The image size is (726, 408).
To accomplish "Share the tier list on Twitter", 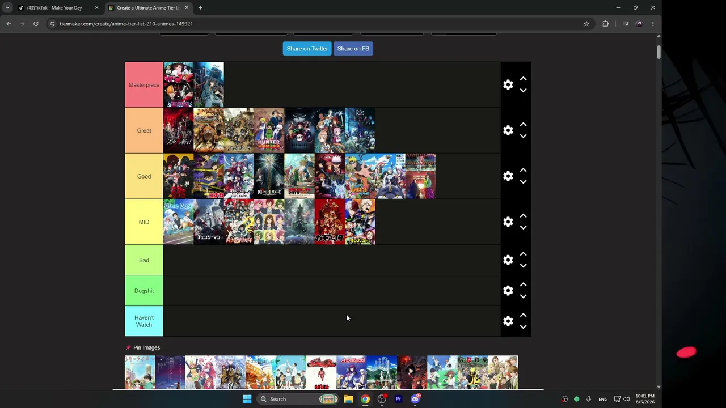I will [307, 49].
